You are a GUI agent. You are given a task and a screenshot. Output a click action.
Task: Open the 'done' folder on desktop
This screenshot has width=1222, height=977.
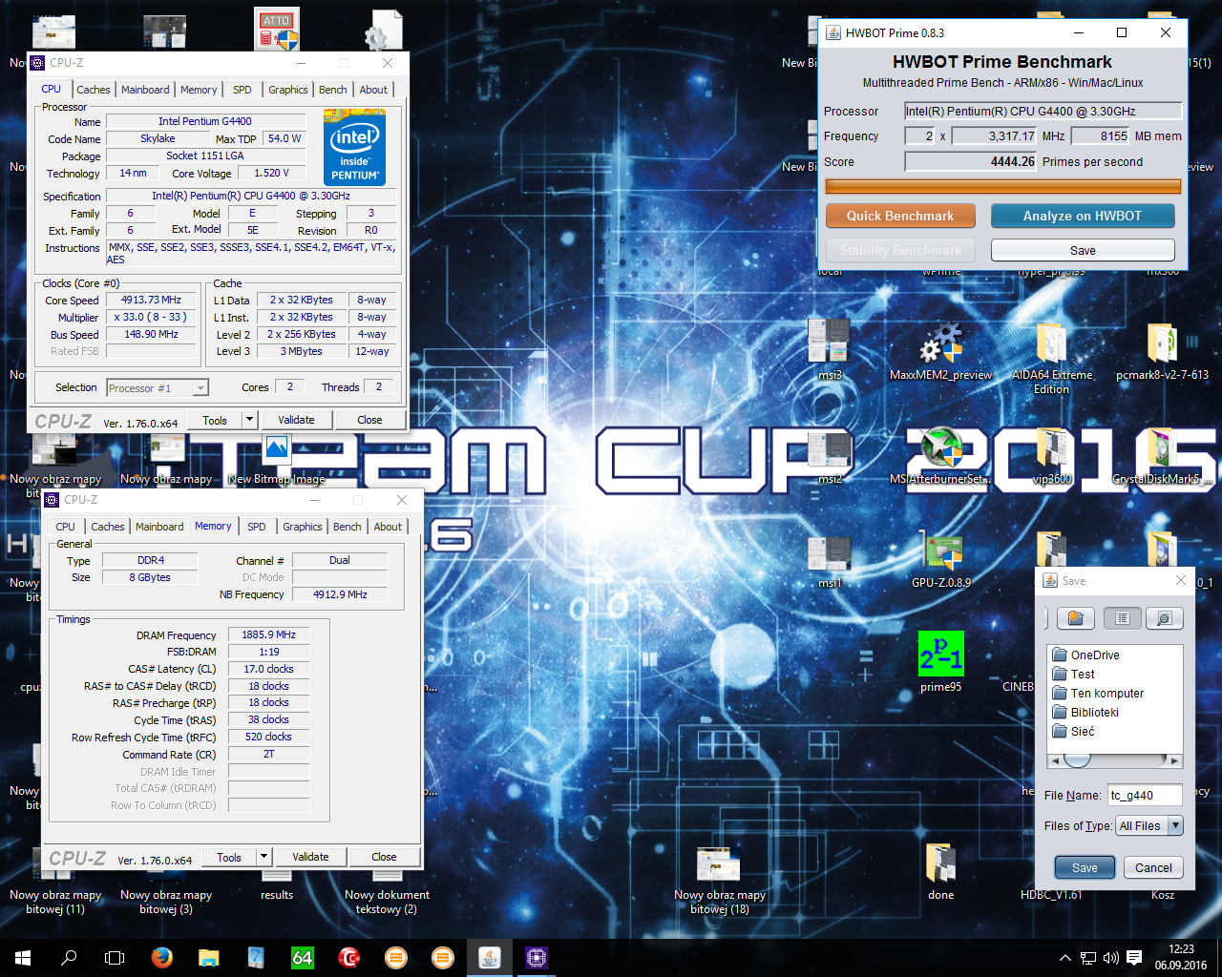click(x=940, y=872)
